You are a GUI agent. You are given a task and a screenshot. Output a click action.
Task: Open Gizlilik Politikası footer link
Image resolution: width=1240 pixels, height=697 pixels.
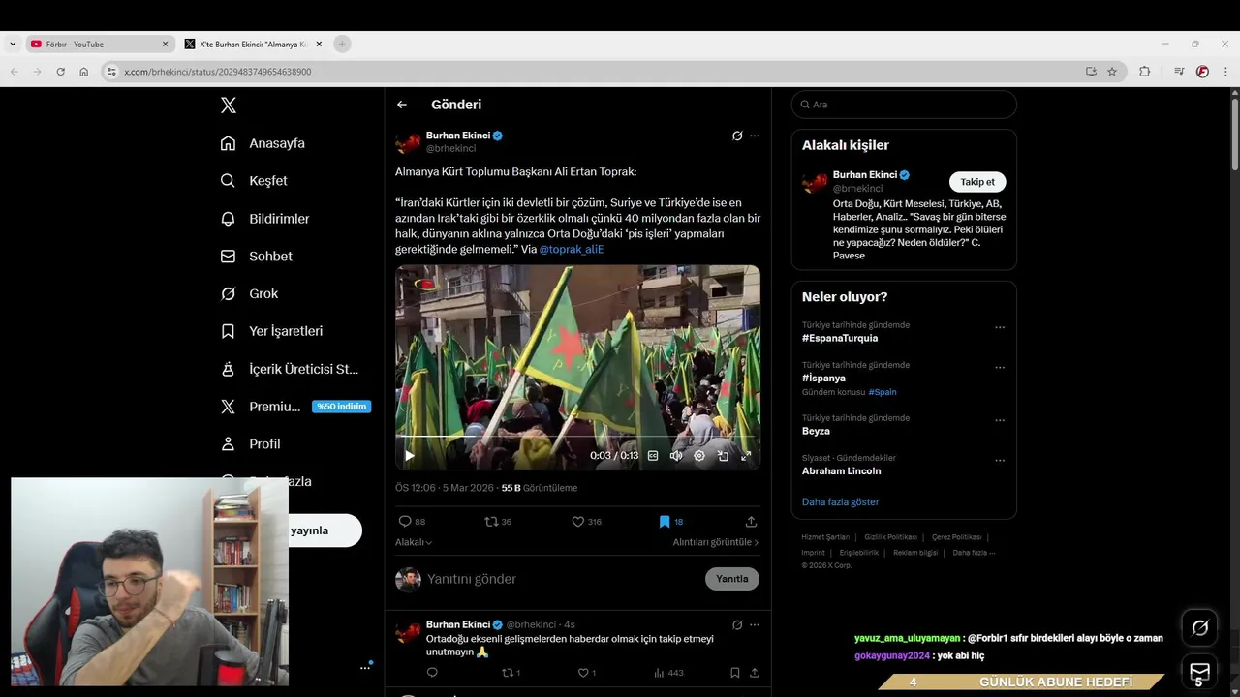(x=890, y=537)
